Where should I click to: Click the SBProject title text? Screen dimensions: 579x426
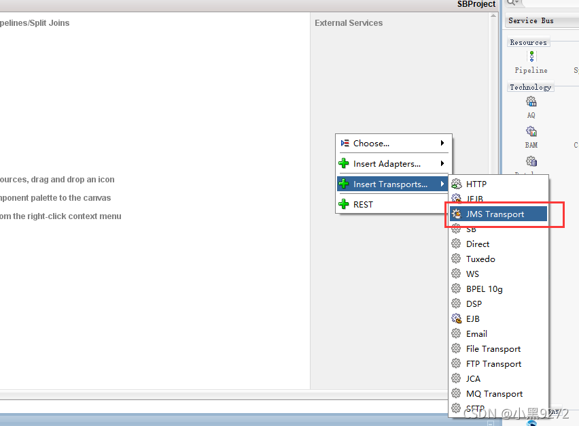click(x=476, y=4)
